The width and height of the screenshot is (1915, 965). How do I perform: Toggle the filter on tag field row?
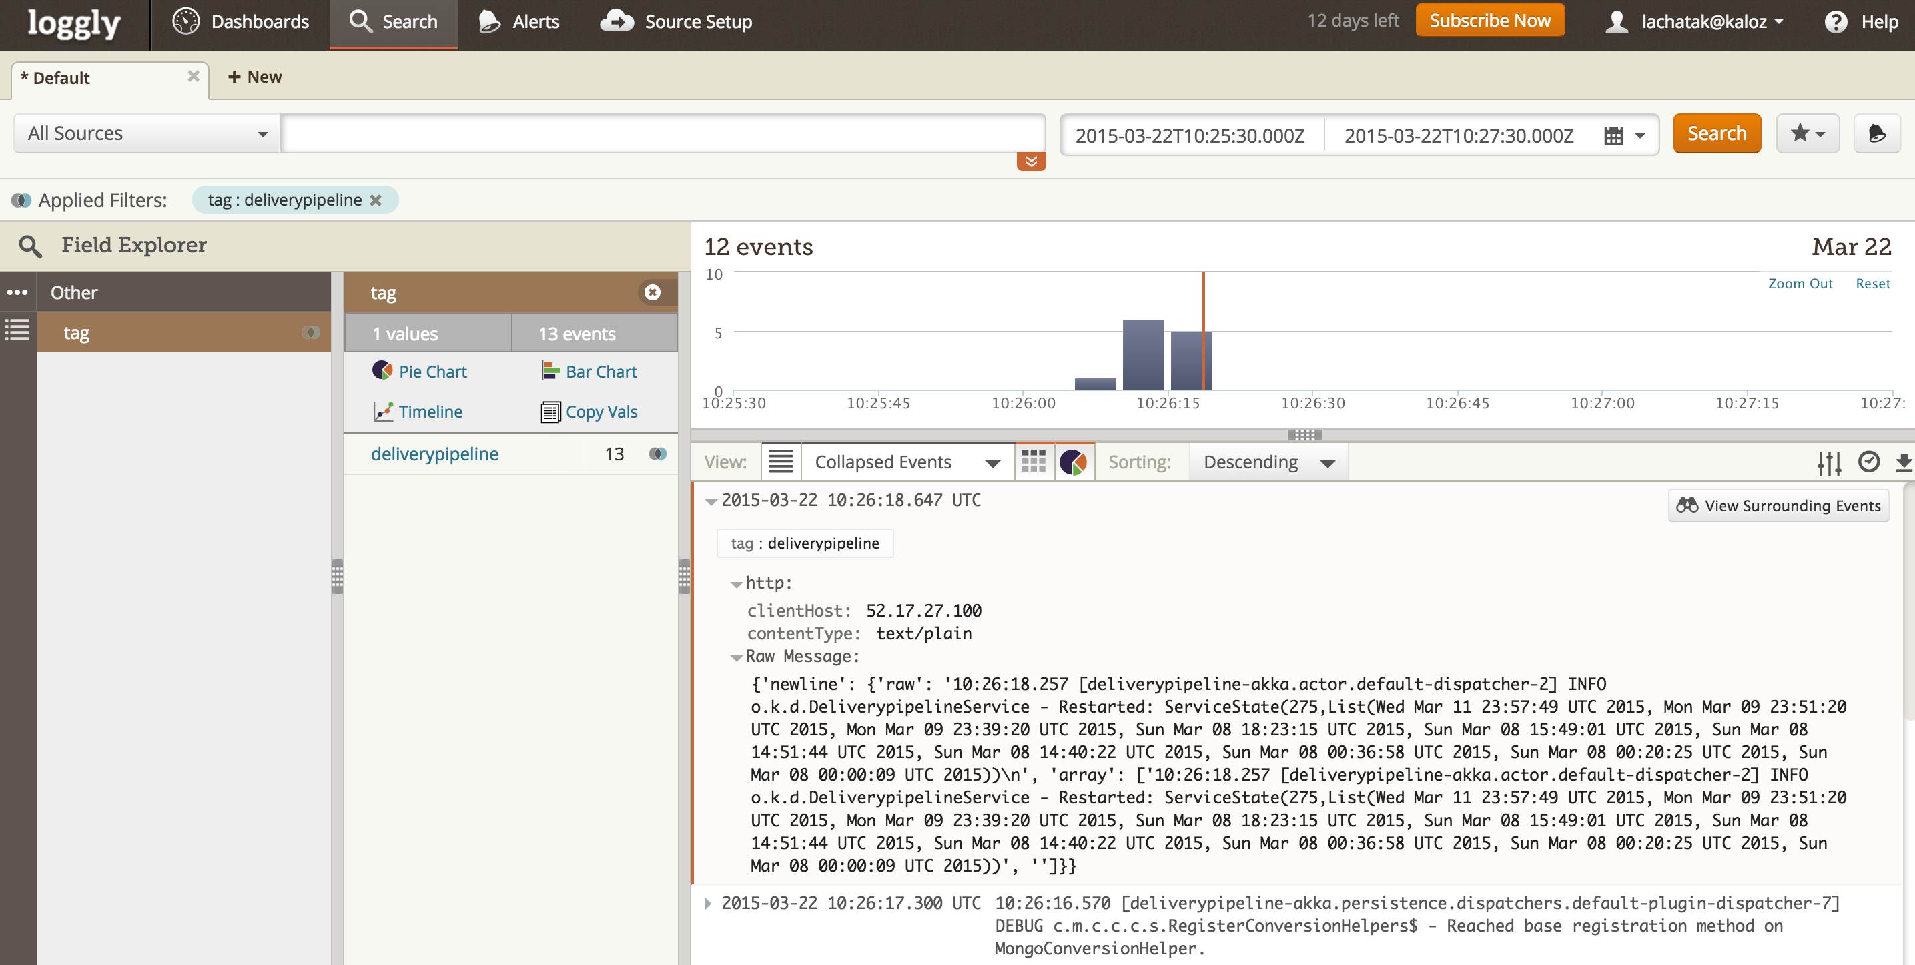[311, 332]
